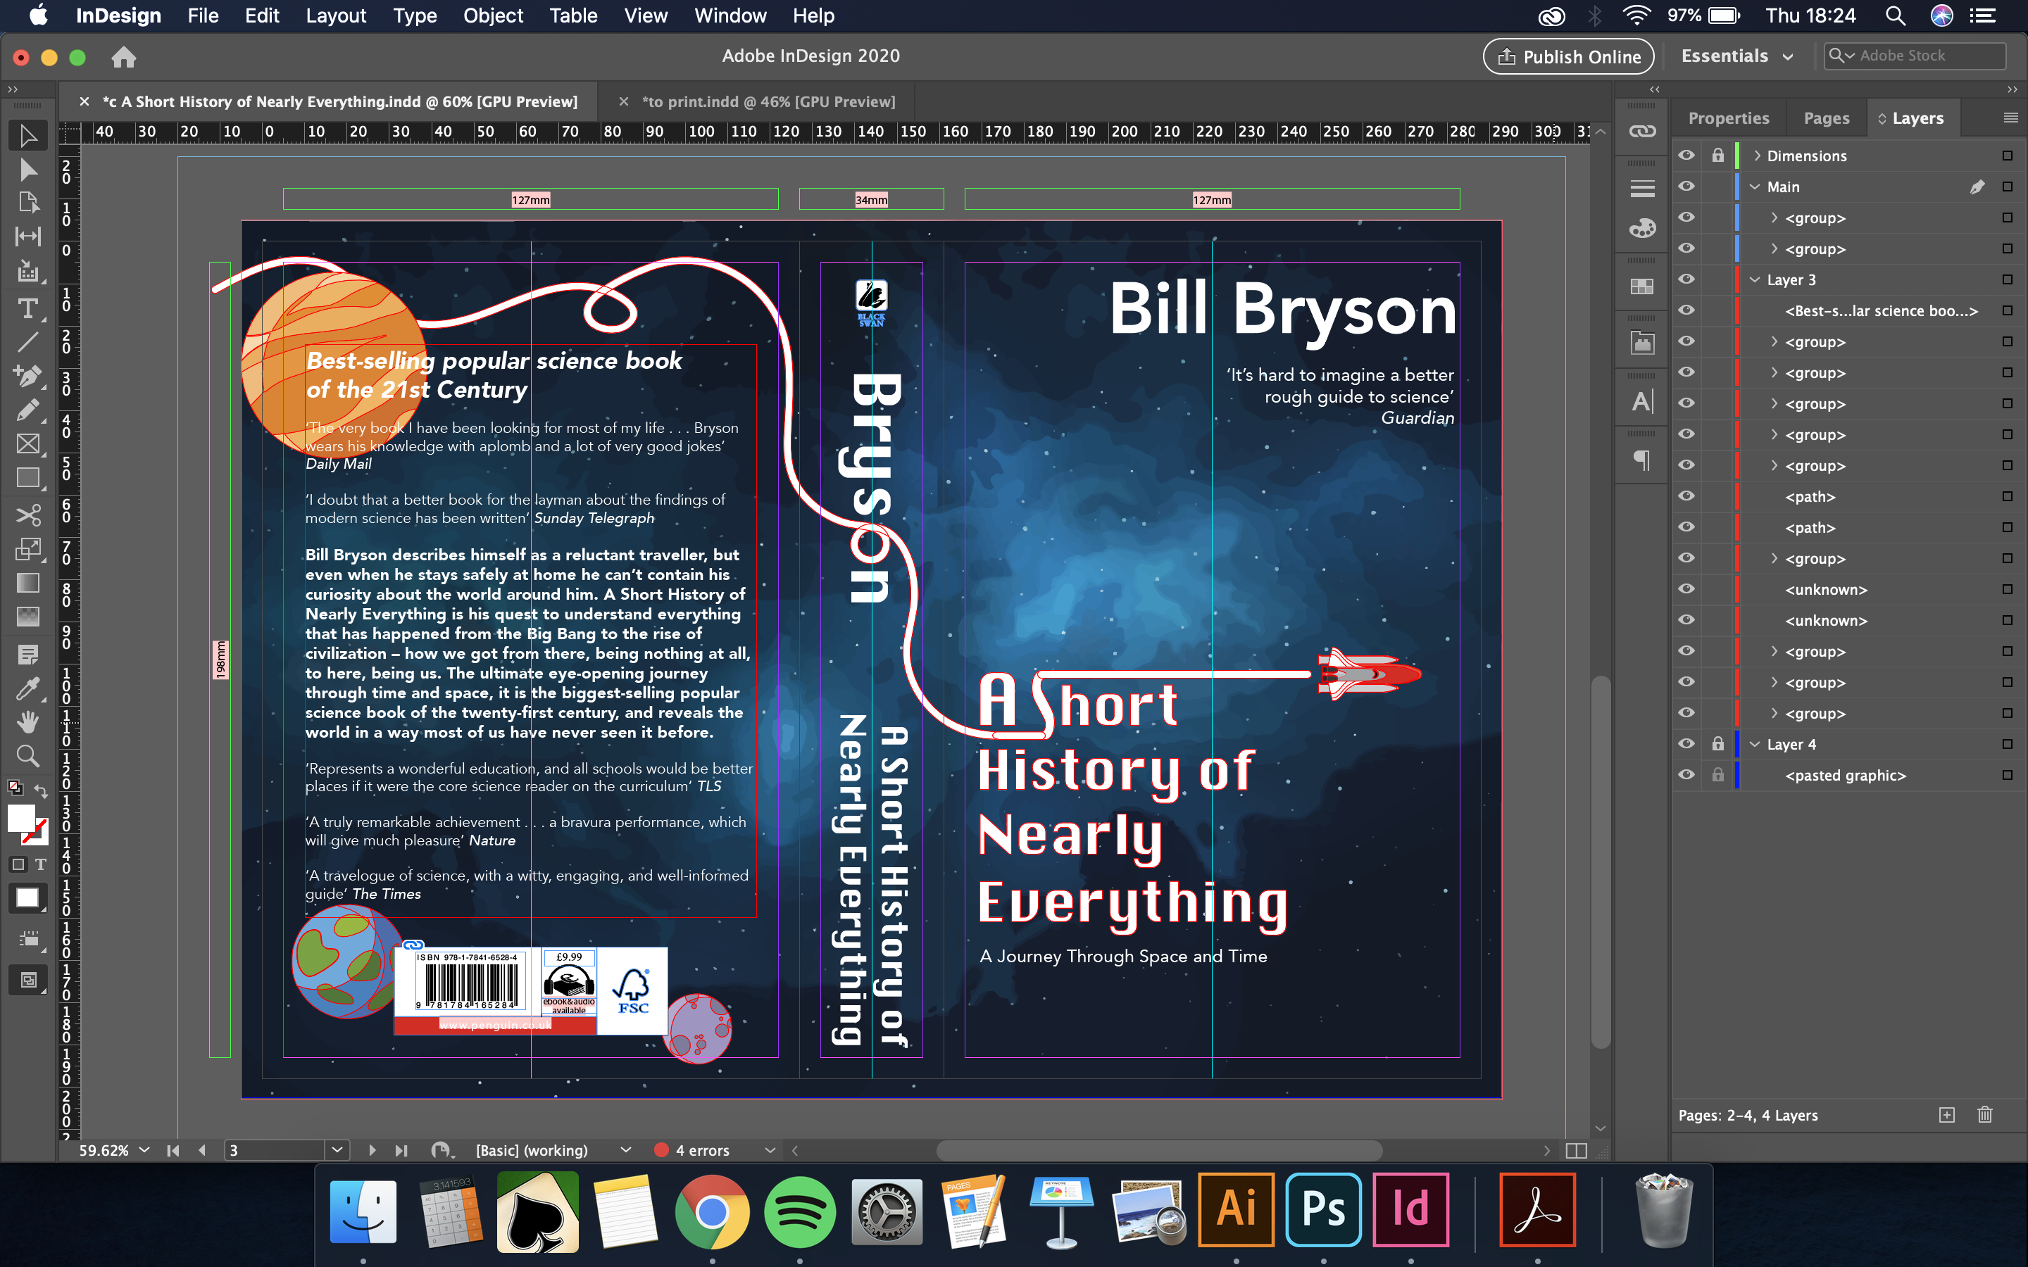Unlock the Layer 4 layer

[x=1719, y=743]
